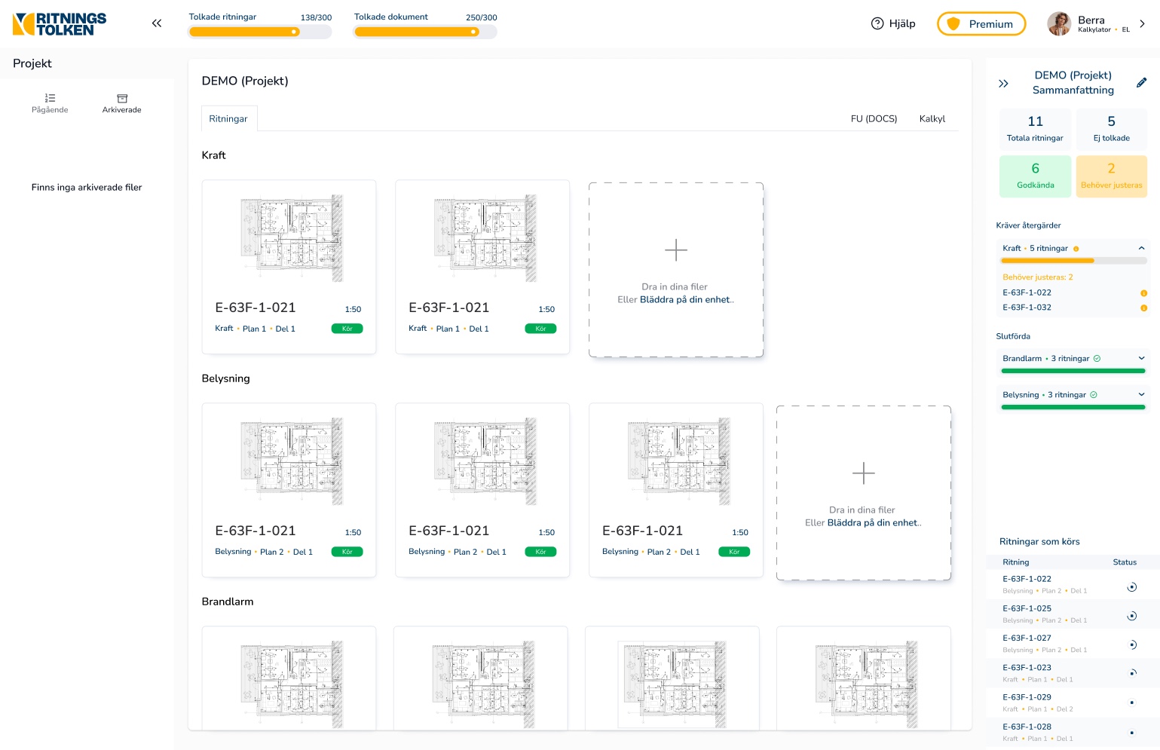
Task: Click warning dot next to E-63F-1-032
Action: (x=1143, y=308)
